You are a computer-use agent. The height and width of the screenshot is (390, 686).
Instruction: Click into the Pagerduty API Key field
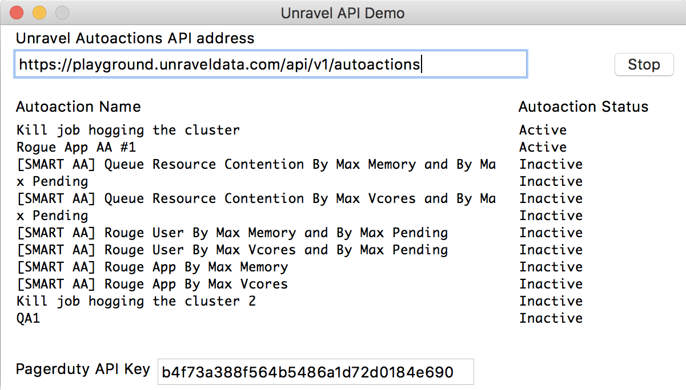pos(315,372)
